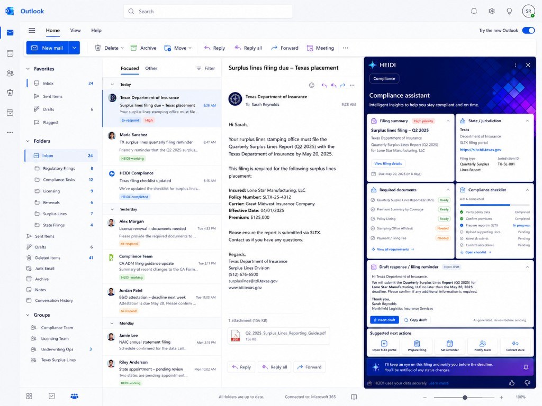Collapse the Filing summary card

click(x=448, y=121)
